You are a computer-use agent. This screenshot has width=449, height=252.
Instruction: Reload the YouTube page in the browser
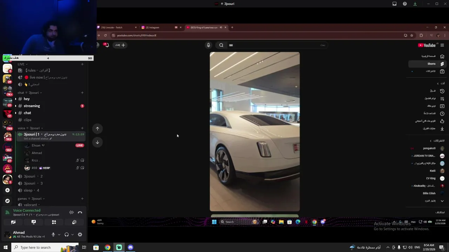coord(105,35)
